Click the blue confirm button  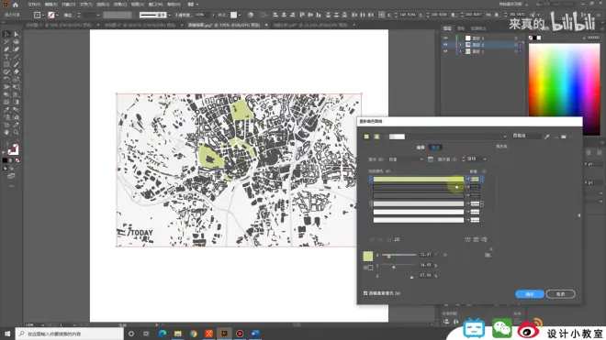click(530, 294)
